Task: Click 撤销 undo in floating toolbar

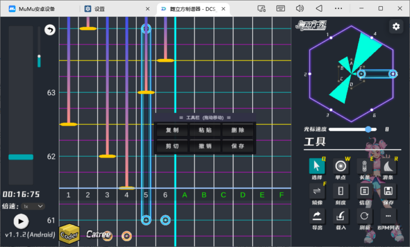Action: pyautogui.click(x=205, y=146)
